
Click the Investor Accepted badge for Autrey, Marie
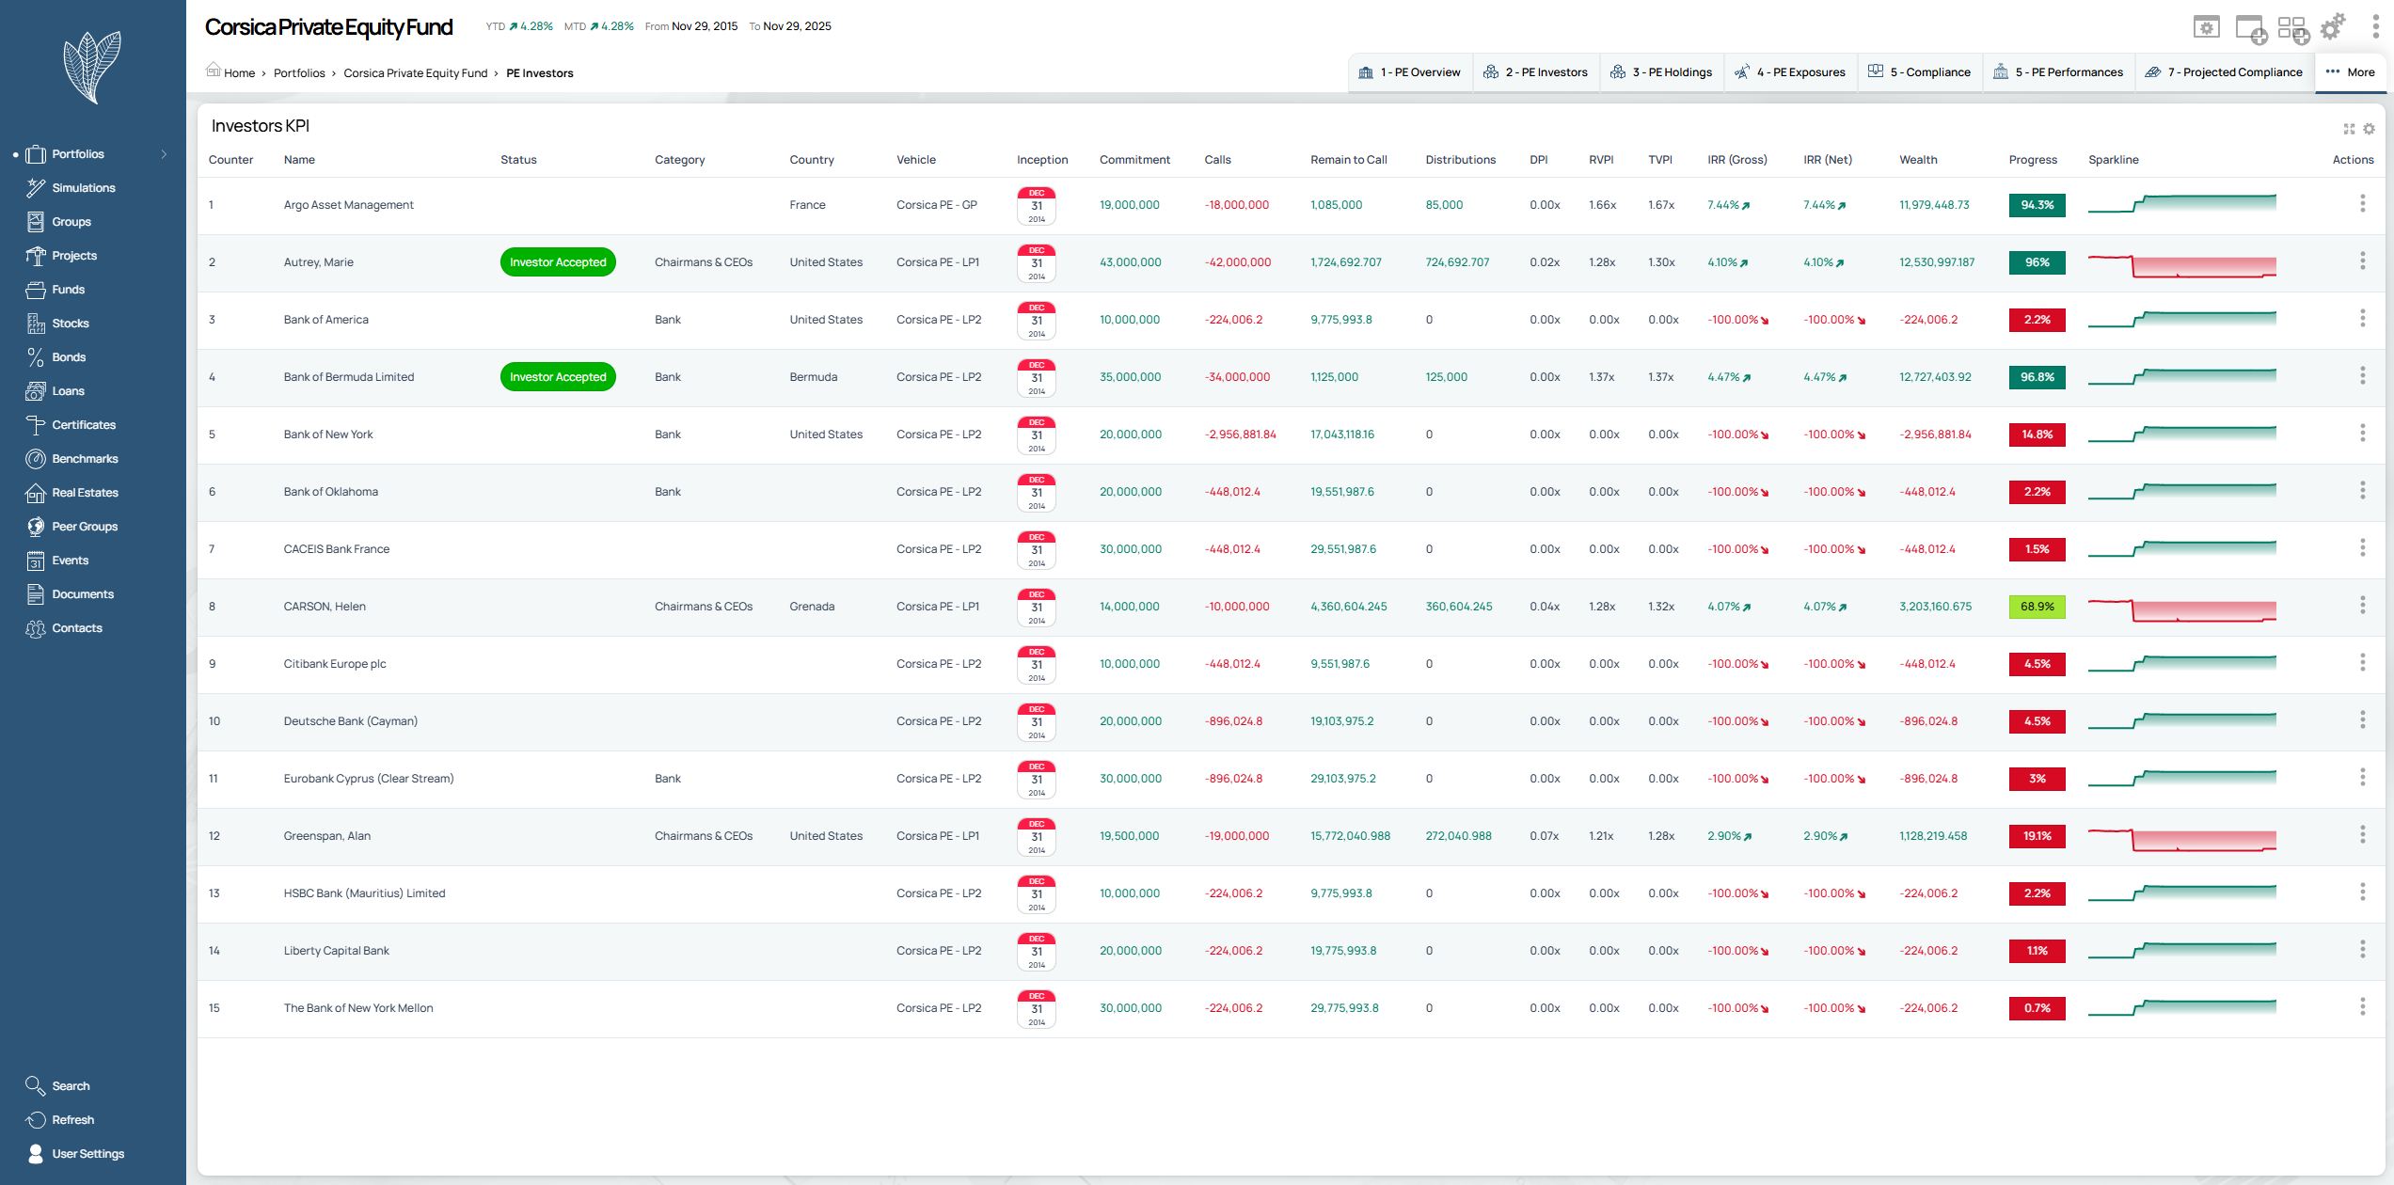tap(558, 262)
